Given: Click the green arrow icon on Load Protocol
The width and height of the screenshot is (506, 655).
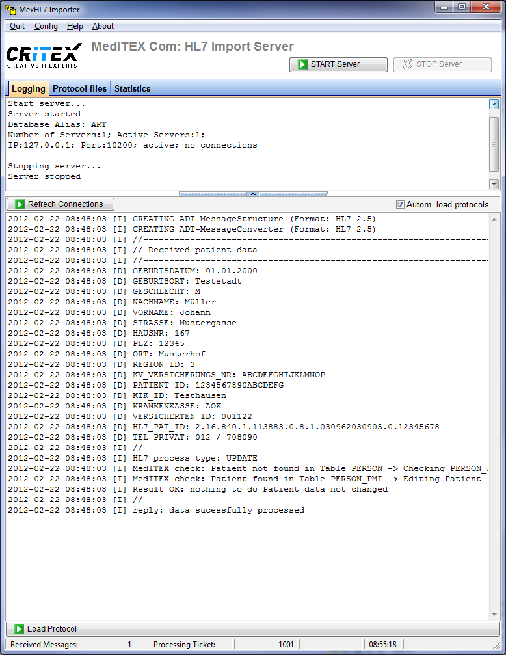Looking at the screenshot, I should pyautogui.click(x=19, y=629).
